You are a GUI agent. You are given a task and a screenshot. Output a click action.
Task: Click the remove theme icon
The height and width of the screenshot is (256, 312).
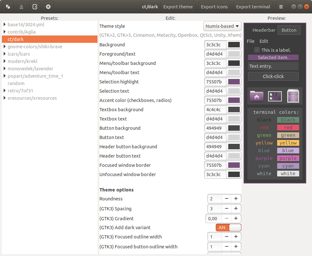[48, 7]
